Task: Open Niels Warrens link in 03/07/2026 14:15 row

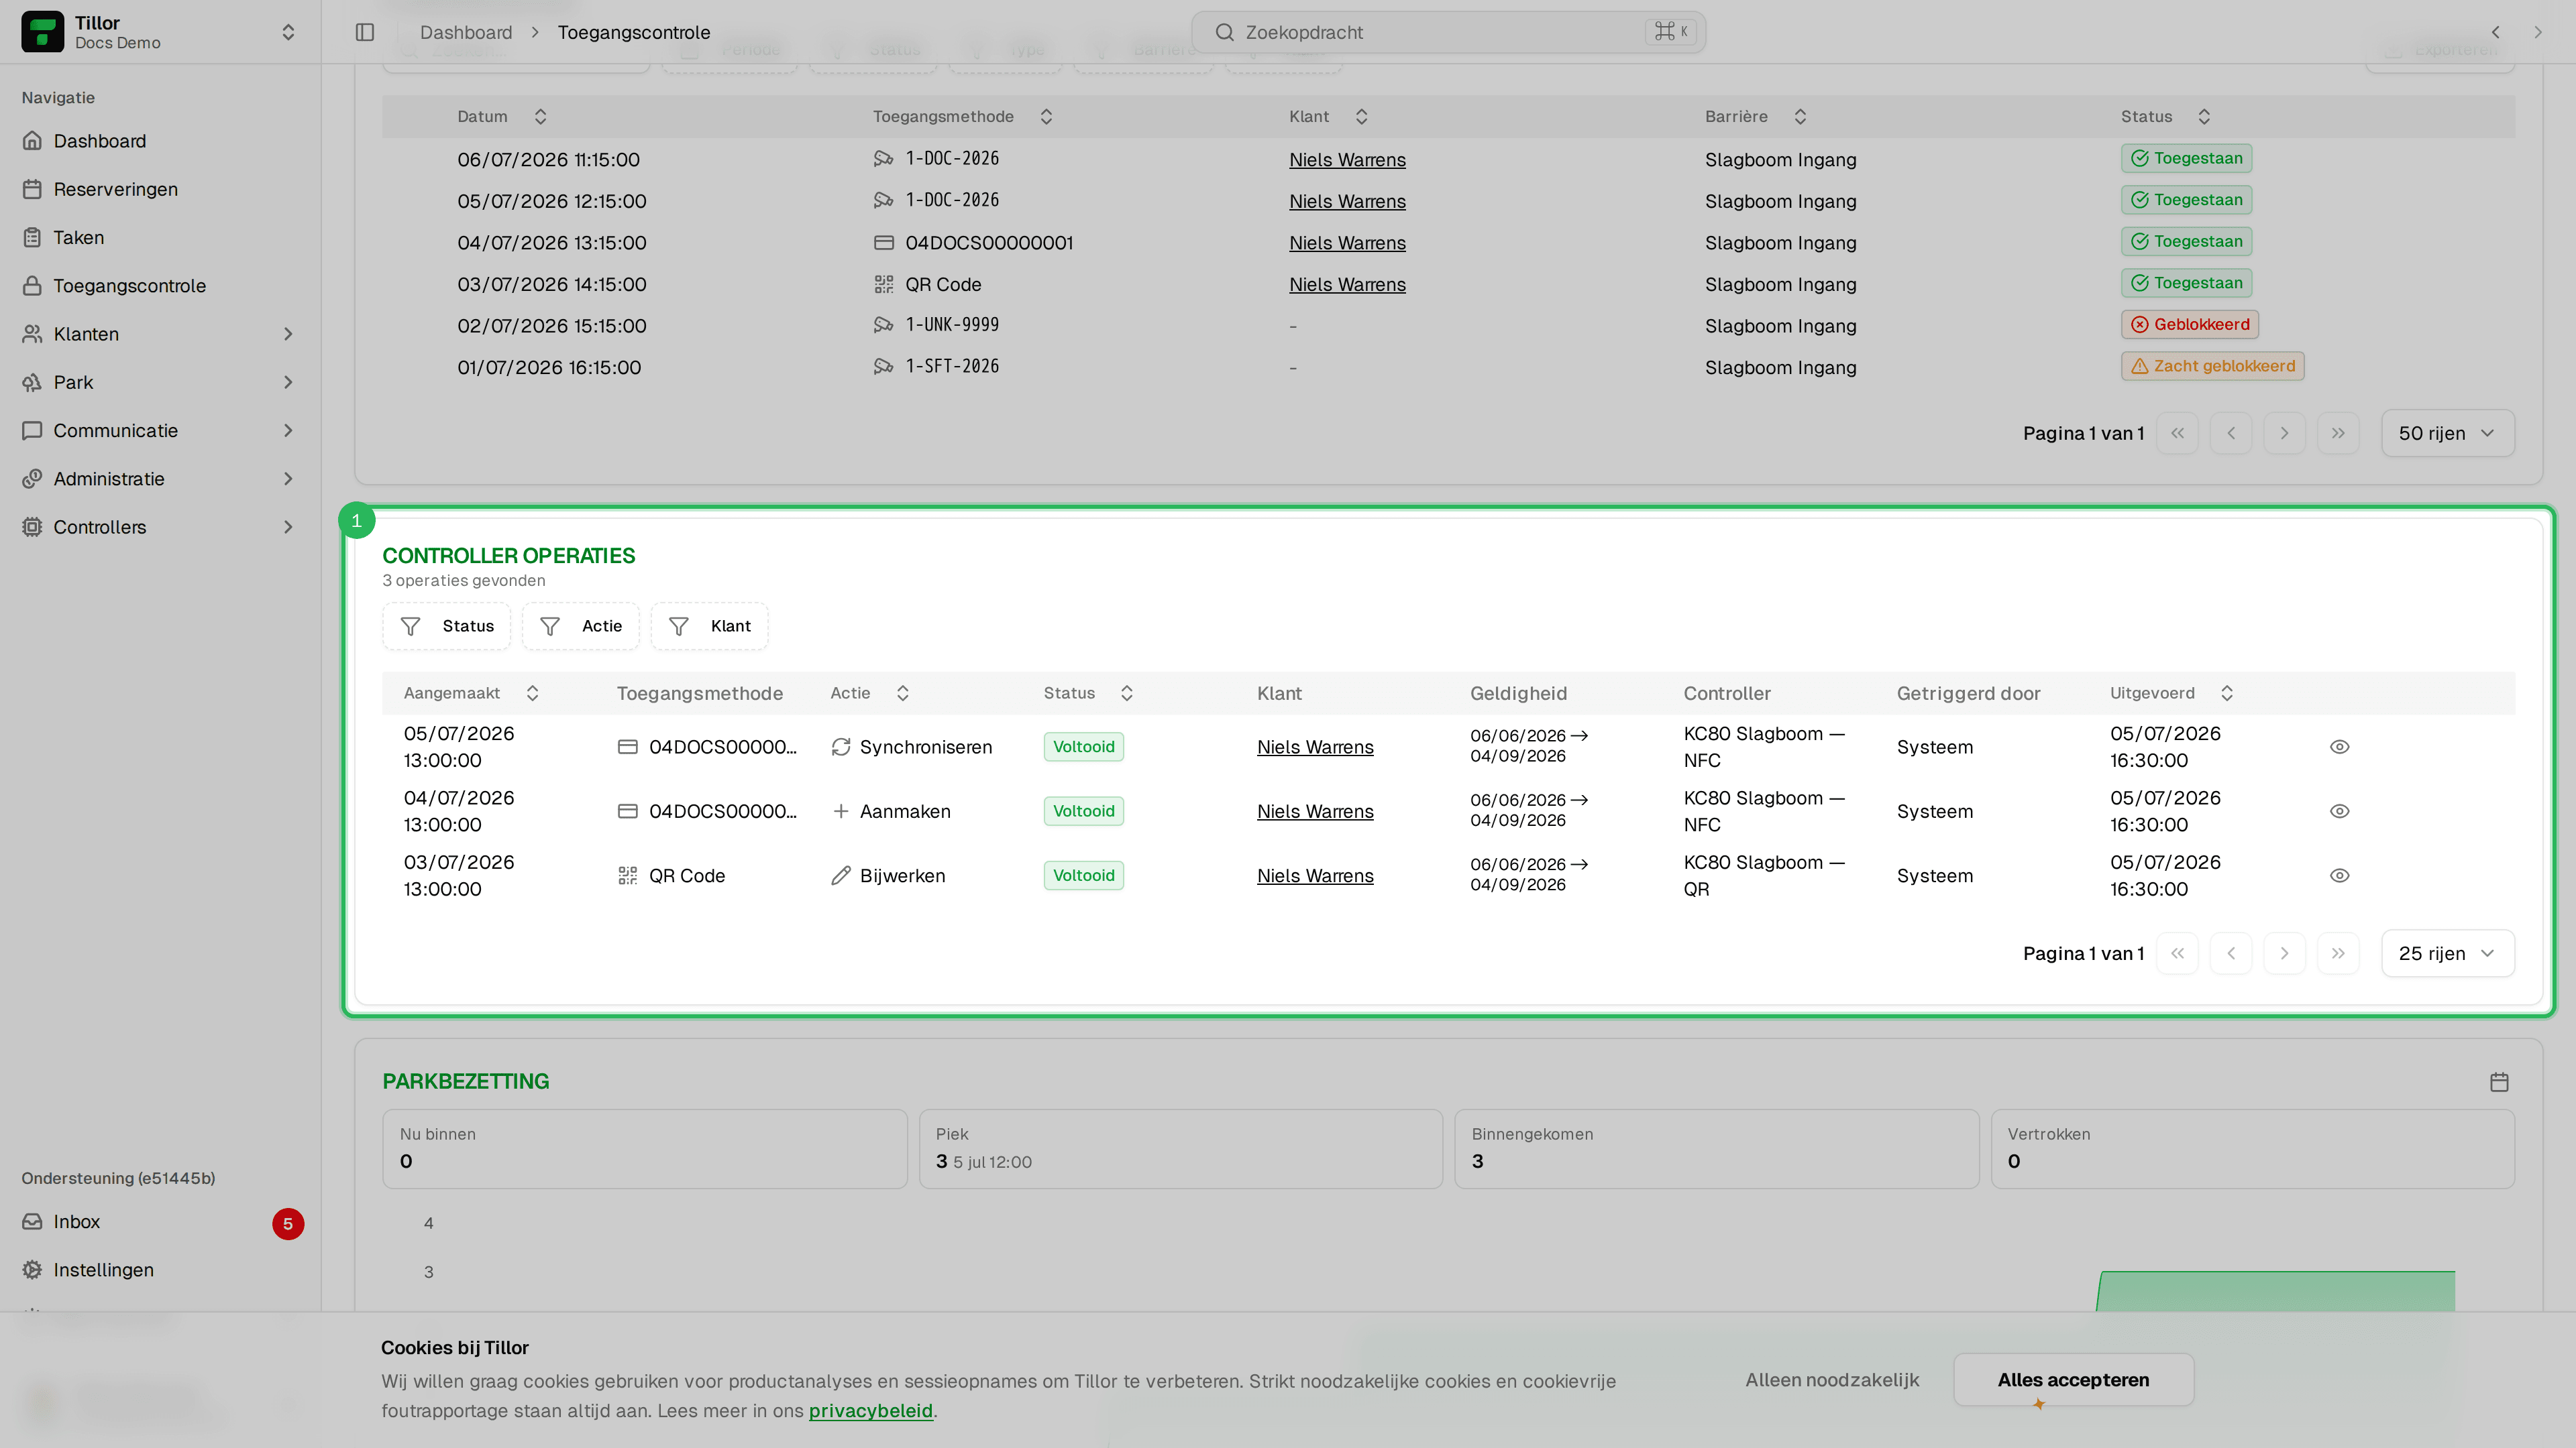Action: click(x=1347, y=285)
